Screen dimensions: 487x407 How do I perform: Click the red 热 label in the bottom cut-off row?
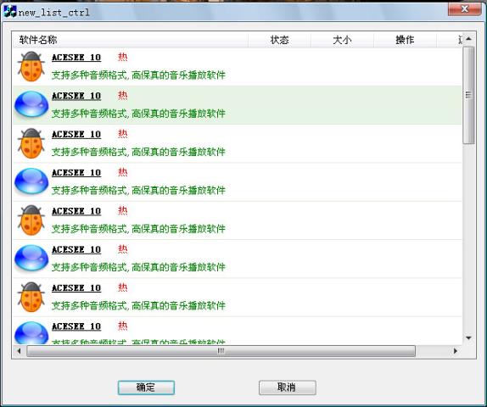(x=123, y=326)
